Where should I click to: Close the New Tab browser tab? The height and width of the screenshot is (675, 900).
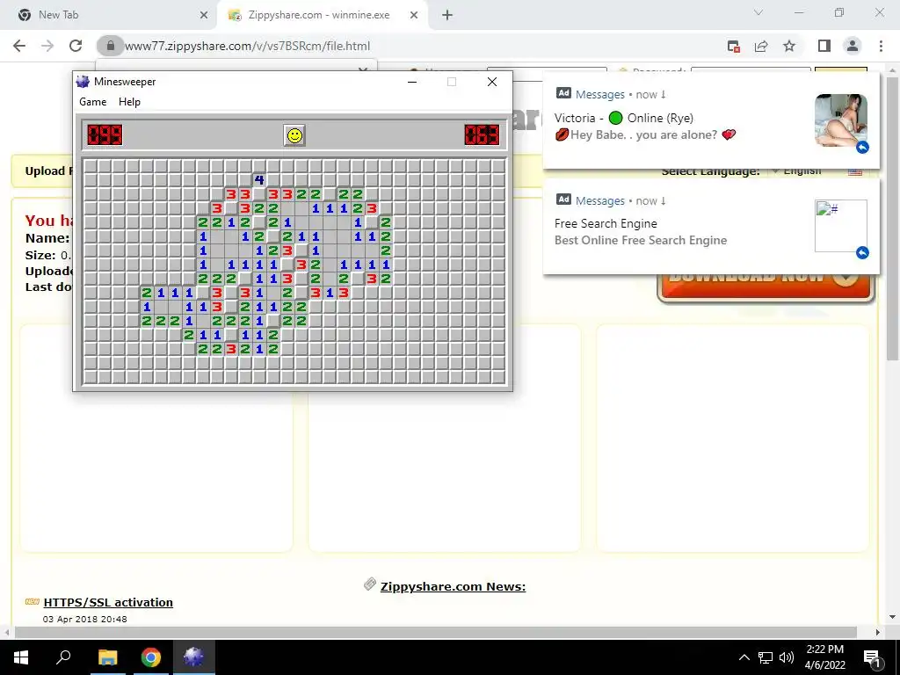tap(203, 15)
